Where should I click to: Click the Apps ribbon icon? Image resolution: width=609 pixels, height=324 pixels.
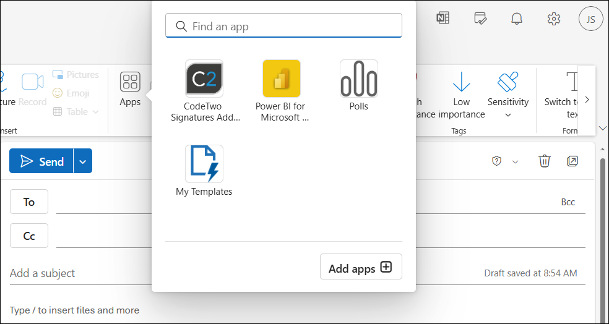coord(130,89)
